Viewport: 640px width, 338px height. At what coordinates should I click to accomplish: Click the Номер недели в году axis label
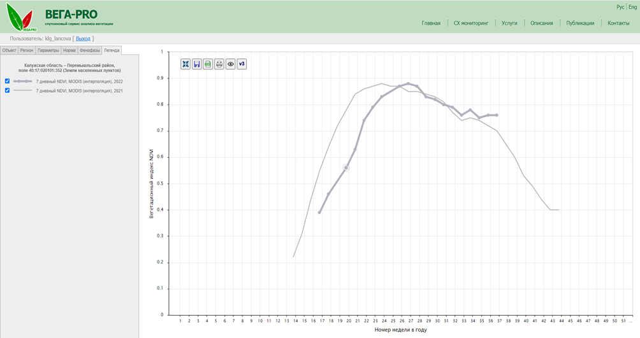click(x=401, y=330)
